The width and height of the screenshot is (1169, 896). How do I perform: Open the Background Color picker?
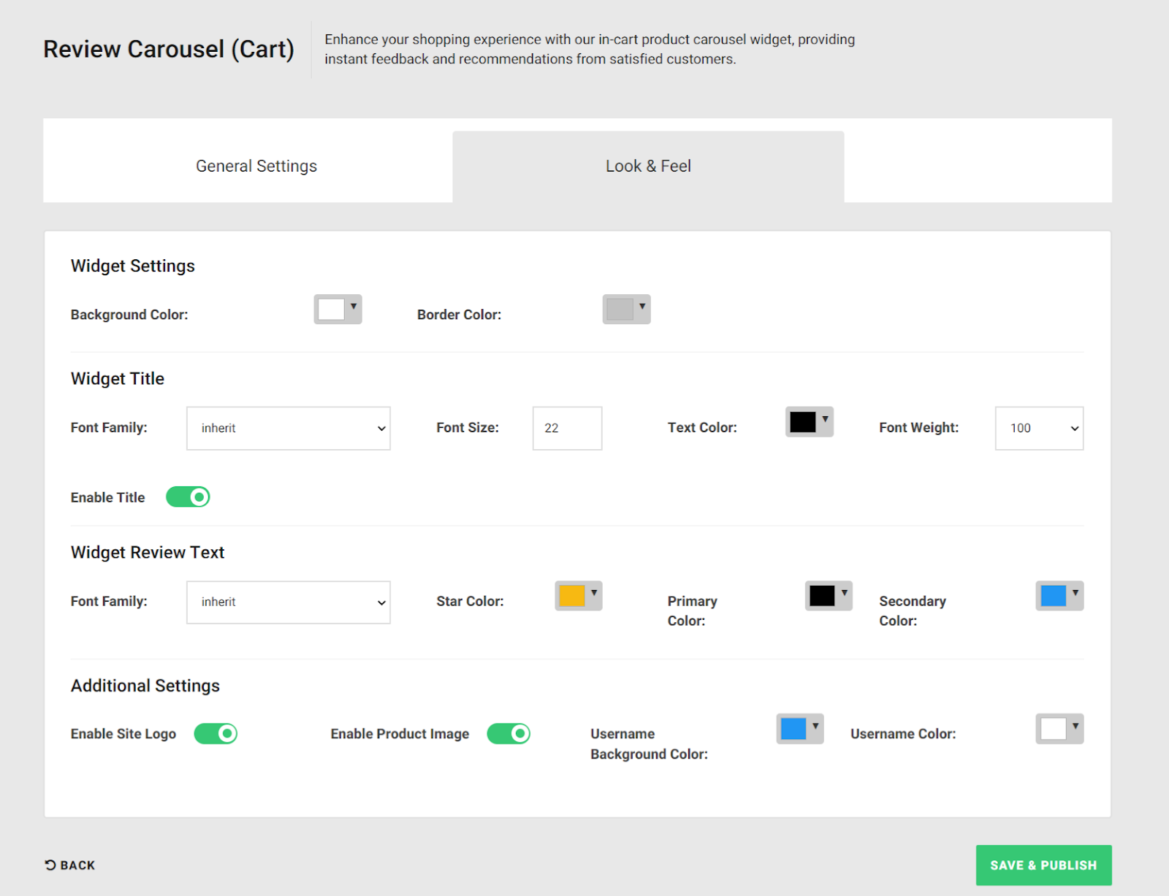click(338, 309)
